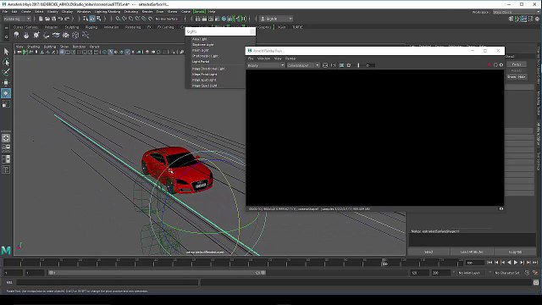Choose Maya Point Light from Lights menu
Viewport: 542px width, 305px height.
click(x=205, y=75)
